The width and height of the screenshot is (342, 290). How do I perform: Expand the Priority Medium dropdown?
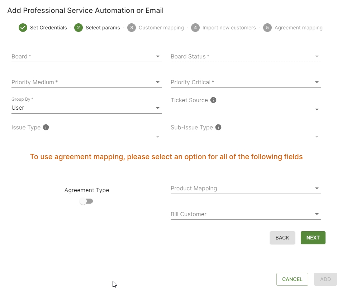(x=87, y=82)
